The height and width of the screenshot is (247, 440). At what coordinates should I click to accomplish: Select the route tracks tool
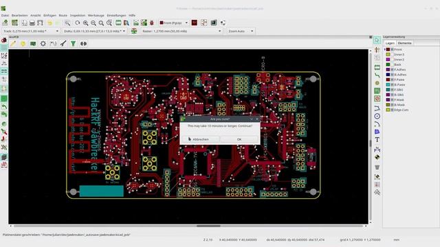point(377,75)
